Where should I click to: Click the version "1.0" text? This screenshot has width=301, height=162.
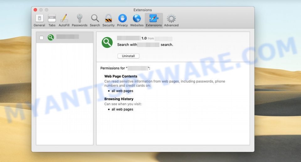click(144, 38)
